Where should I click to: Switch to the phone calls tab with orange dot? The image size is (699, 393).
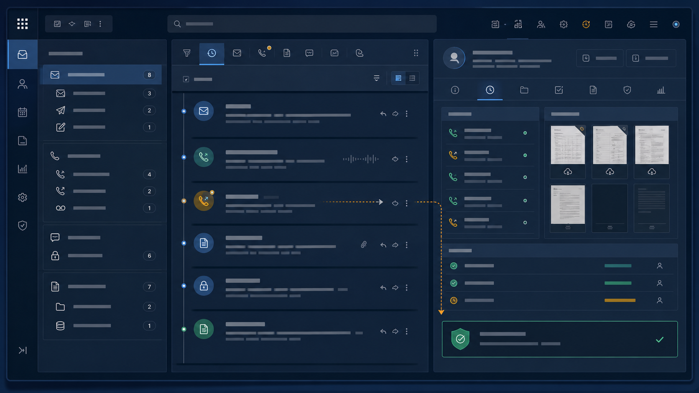coord(263,53)
